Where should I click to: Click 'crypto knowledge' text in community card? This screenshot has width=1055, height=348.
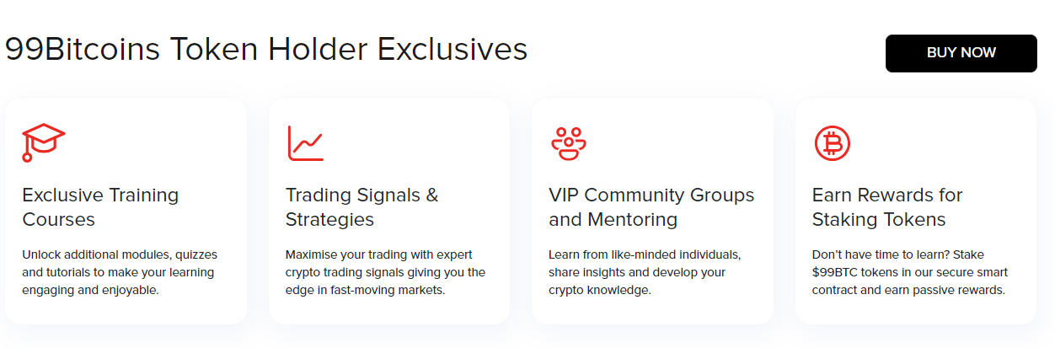point(599,291)
